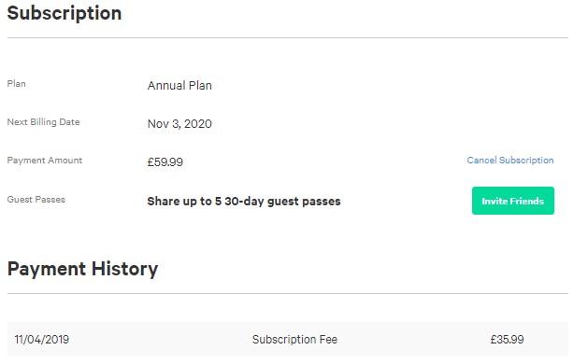The image size is (574, 364).
Task: Select the Subscription heading
Action: click(x=65, y=14)
